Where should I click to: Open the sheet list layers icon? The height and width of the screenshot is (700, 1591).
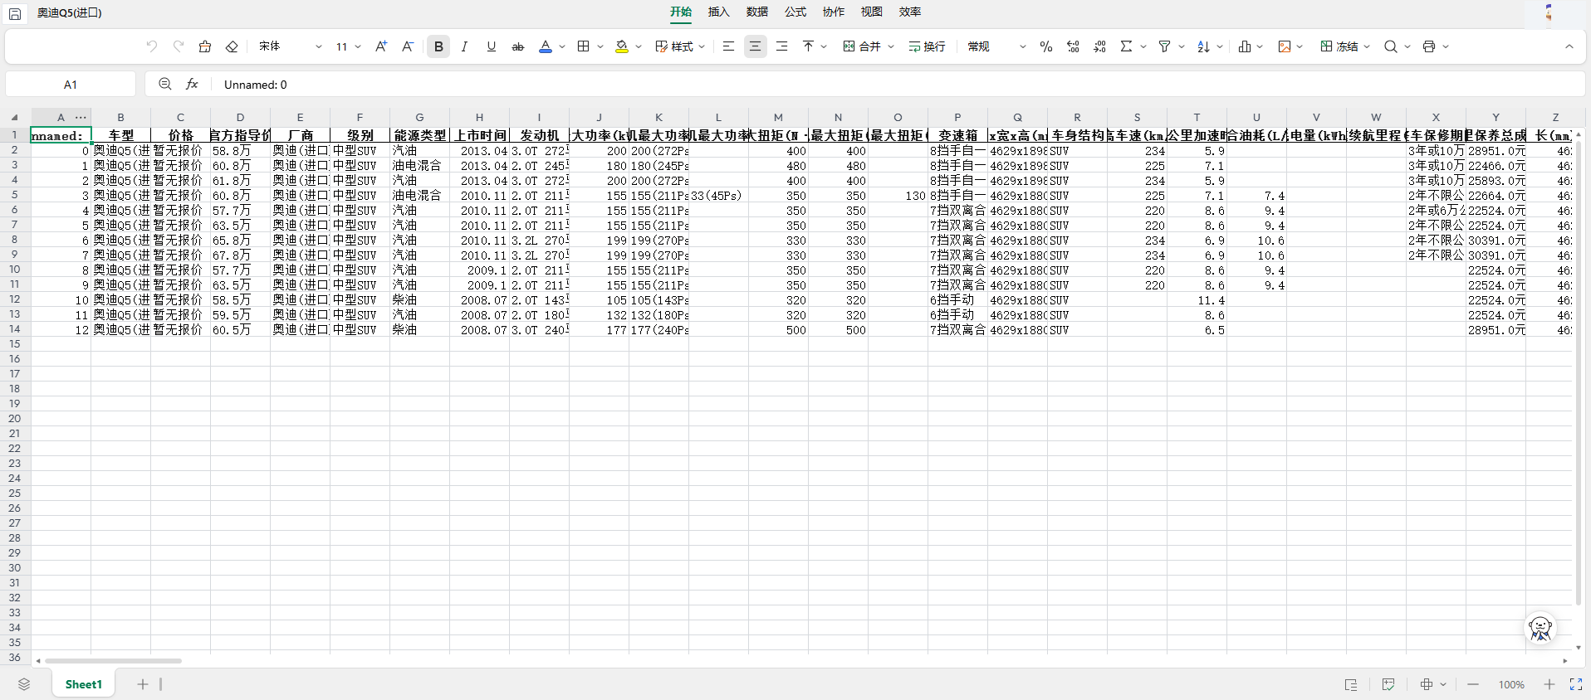coord(24,684)
